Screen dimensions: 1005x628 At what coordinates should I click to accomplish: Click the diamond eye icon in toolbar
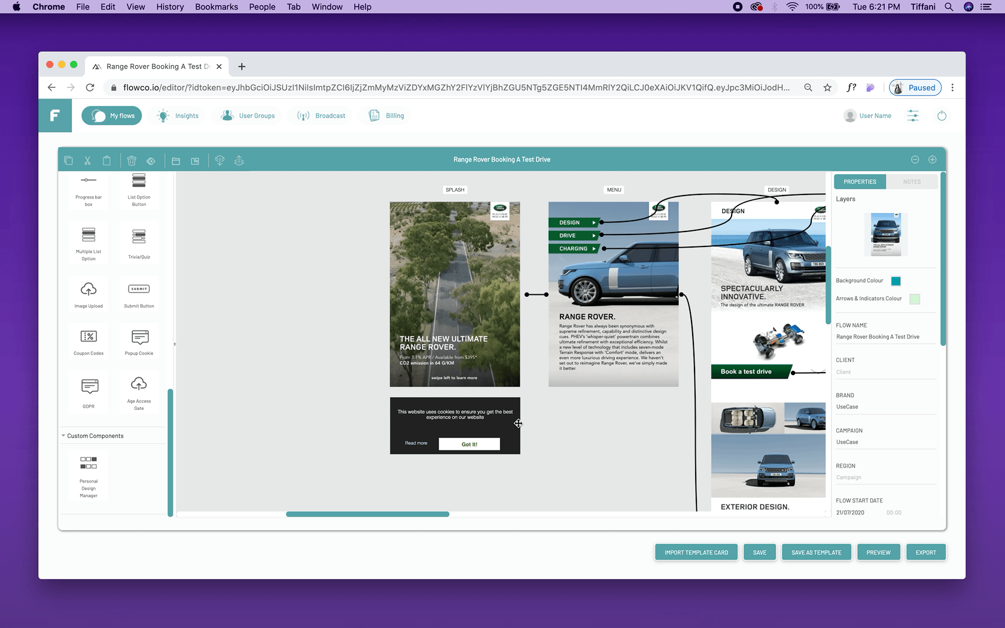(151, 161)
